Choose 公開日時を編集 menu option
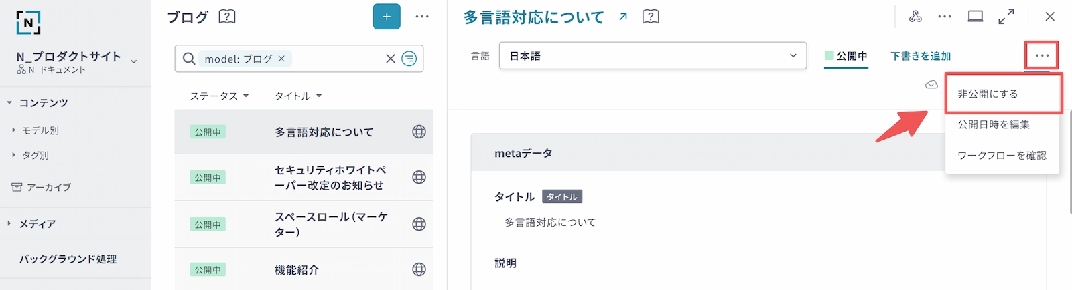The image size is (1072, 290). [993, 124]
